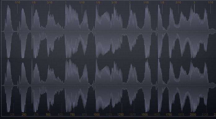
Task: Click the 1125 ms ruler label
Action: coord(109,115)
